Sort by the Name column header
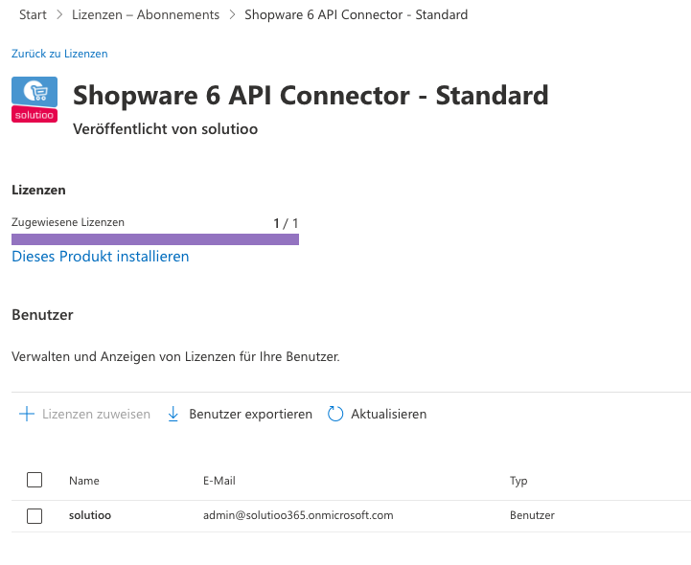 (x=84, y=481)
